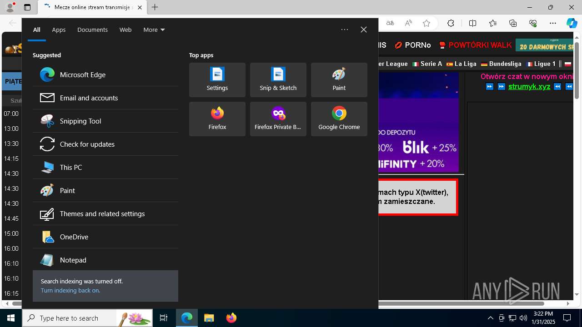Image resolution: width=582 pixels, height=327 pixels.
Task: Click the Windows Start button
Action: [11, 318]
